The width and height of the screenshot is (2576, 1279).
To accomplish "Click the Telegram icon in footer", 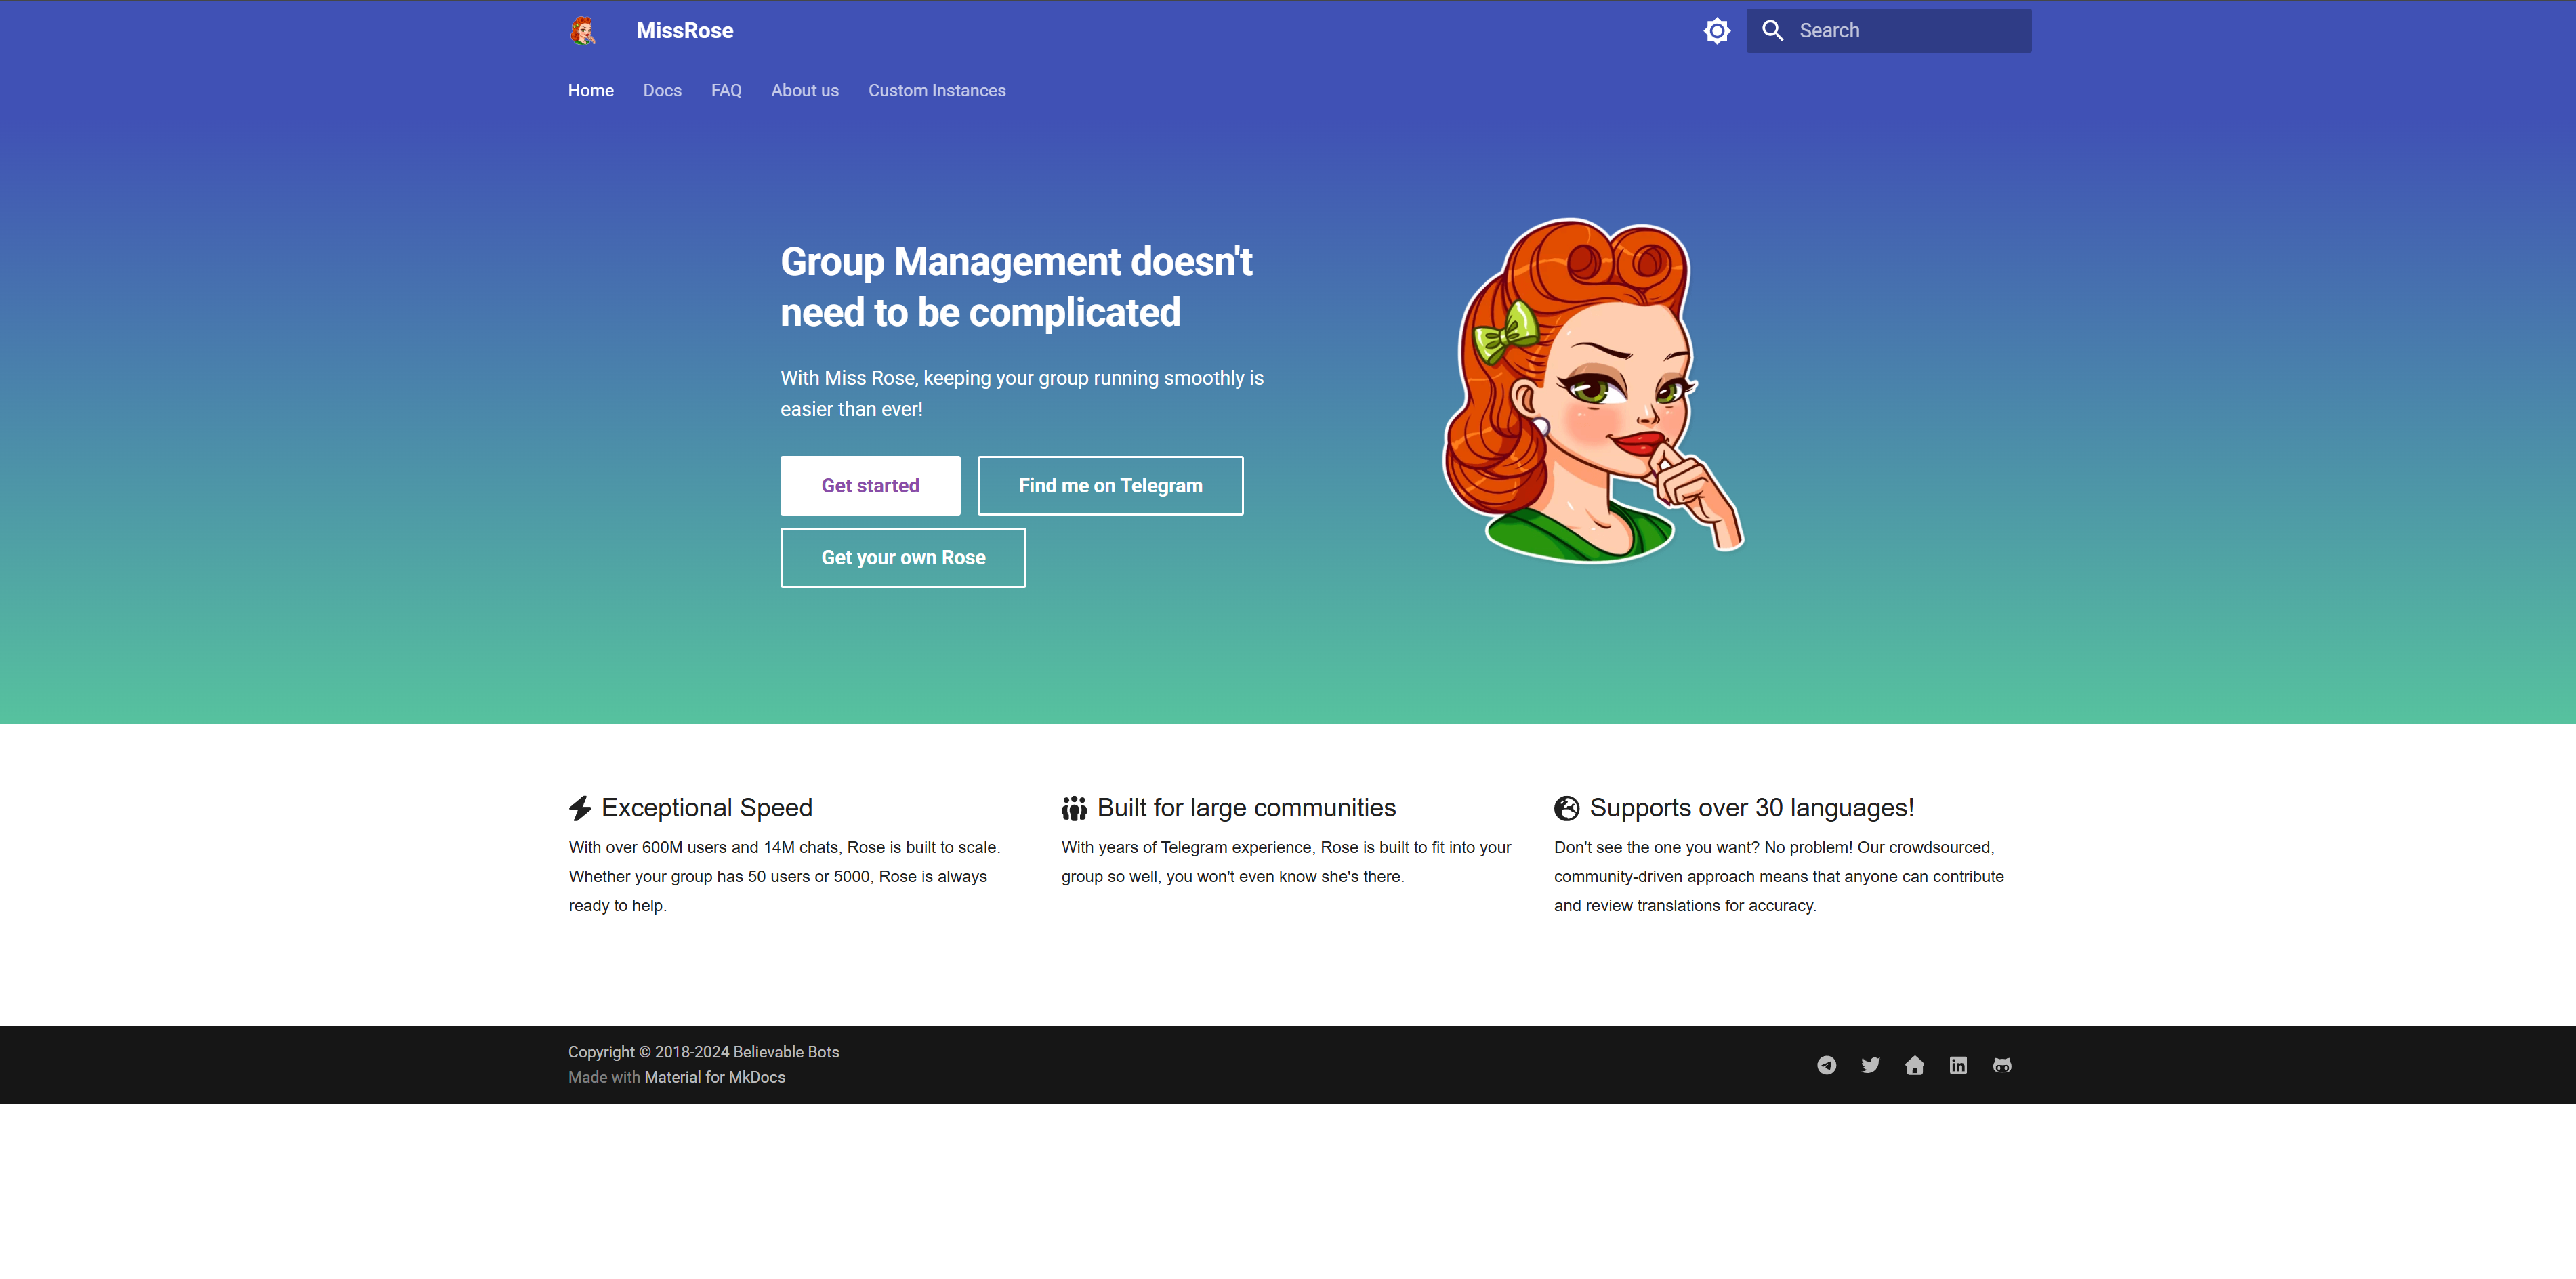I will click(1826, 1065).
